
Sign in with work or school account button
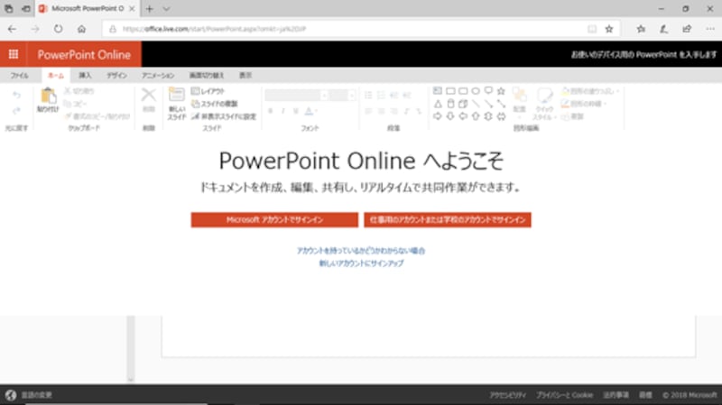point(448,219)
